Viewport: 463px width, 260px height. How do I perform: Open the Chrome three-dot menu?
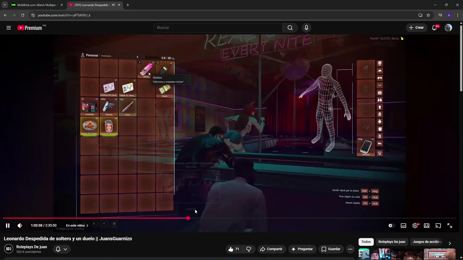coord(457,15)
